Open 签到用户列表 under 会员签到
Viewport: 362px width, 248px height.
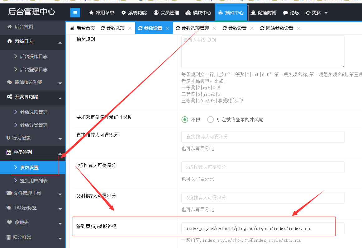pyautogui.click(x=34, y=181)
